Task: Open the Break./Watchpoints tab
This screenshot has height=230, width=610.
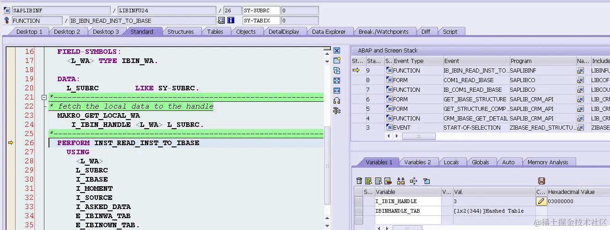Action: tap(383, 31)
